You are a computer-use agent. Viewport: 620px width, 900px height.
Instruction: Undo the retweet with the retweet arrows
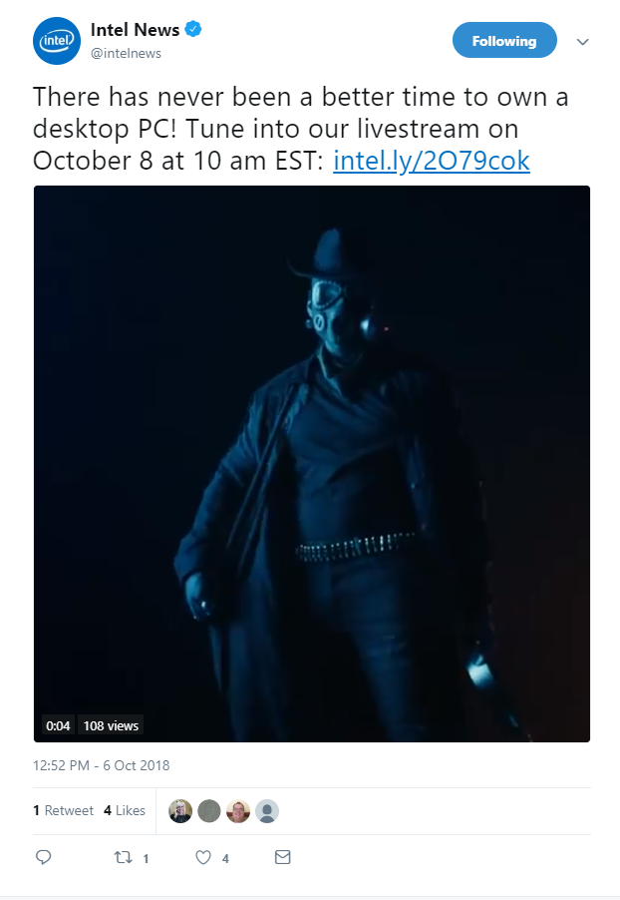[124, 857]
